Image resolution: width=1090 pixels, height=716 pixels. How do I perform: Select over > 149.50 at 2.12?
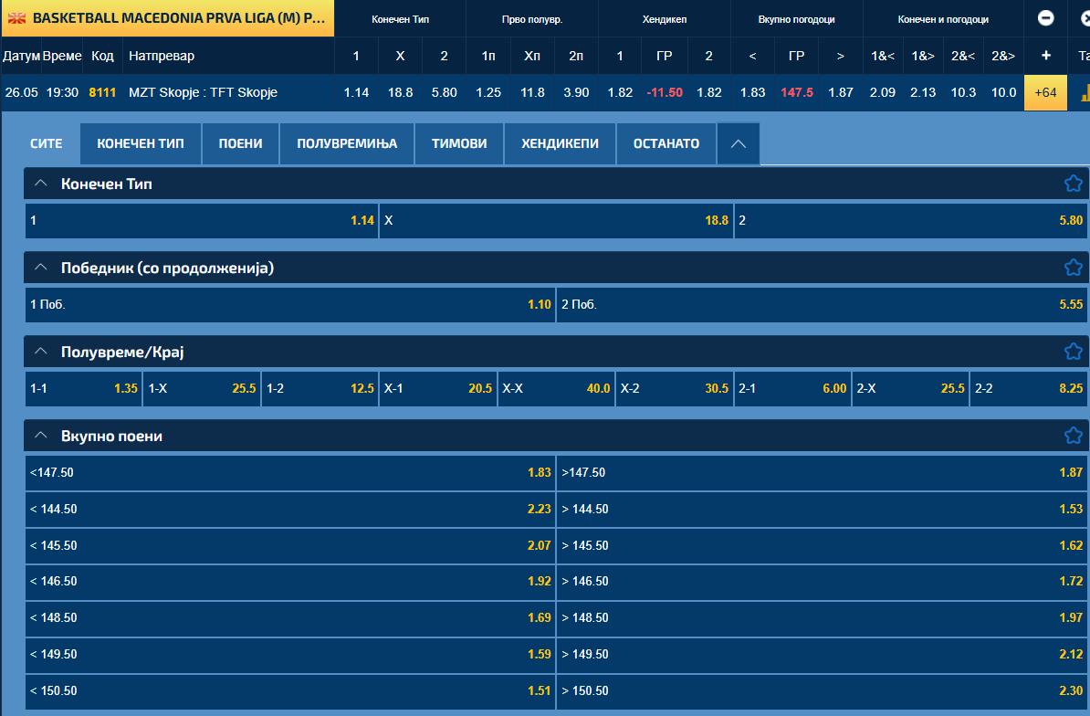click(x=823, y=654)
